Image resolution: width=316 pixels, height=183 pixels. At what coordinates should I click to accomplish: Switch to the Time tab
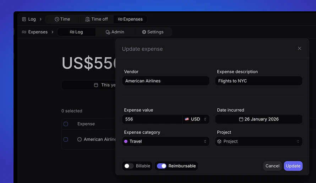tap(62, 19)
